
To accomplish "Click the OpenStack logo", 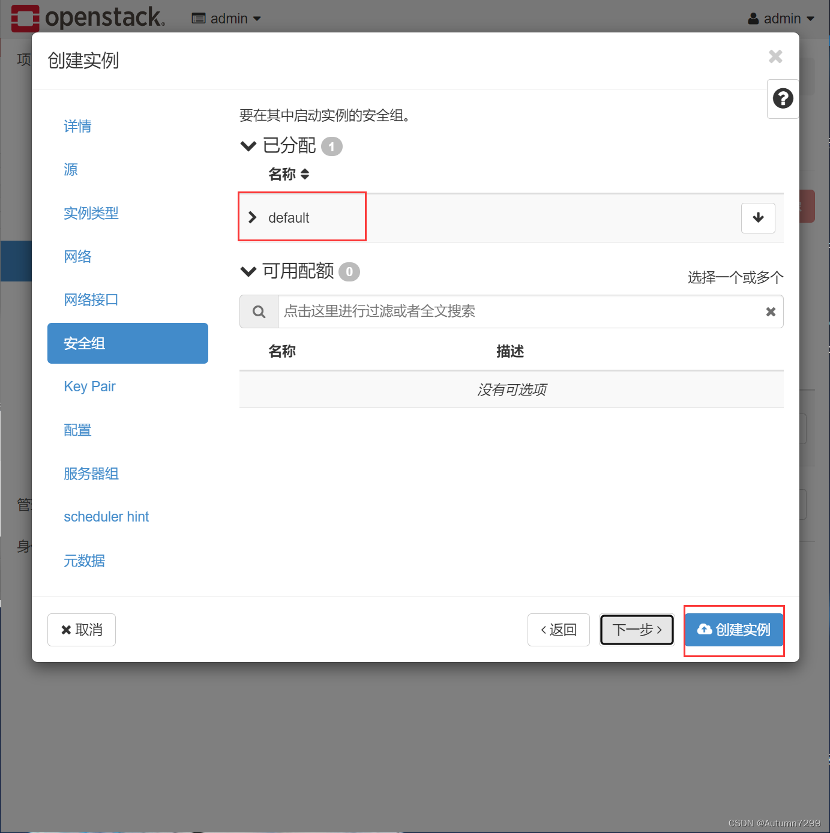I will pyautogui.click(x=88, y=18).
